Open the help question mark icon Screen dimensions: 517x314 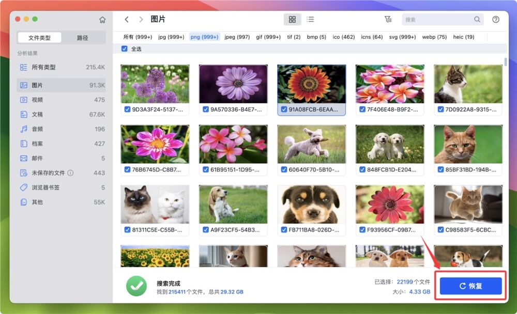tap(495, 19)
